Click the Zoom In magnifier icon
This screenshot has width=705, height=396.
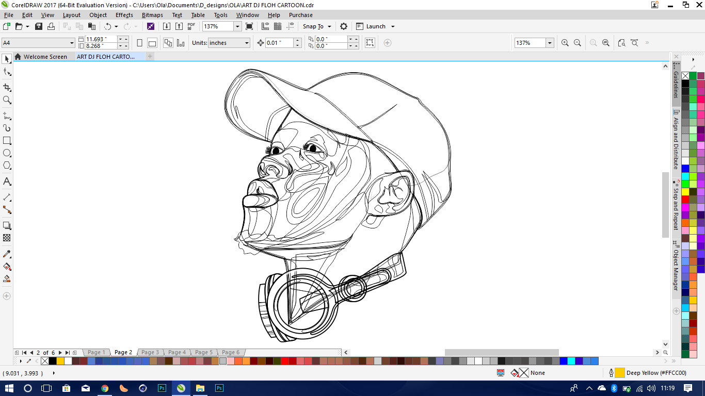click(565, 43)
